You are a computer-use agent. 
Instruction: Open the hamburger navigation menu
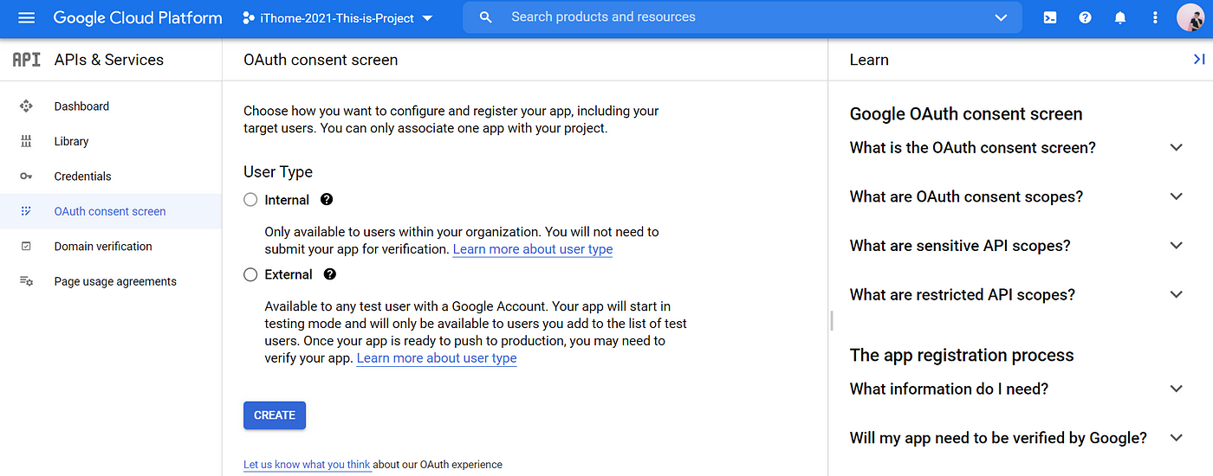click(26, 18)
